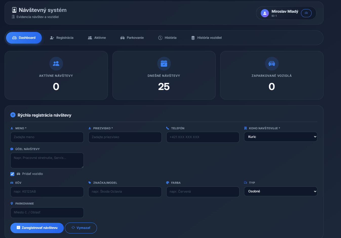Click the today's visits calendar icon

pos(164,64)
